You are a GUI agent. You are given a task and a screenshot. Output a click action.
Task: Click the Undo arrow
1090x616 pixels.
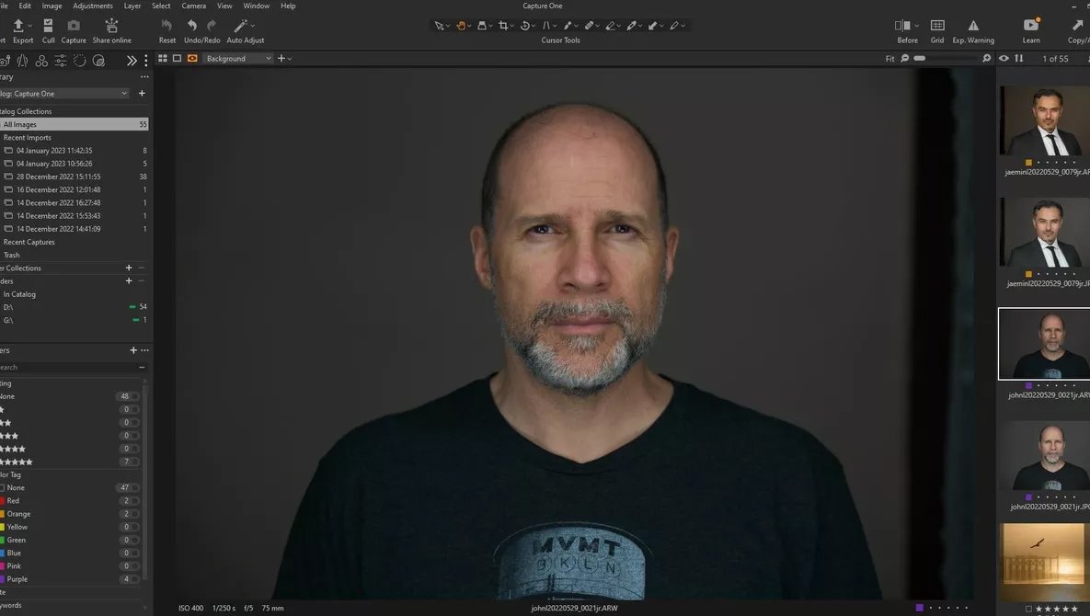pyautogui.click(x=190, y=27)
